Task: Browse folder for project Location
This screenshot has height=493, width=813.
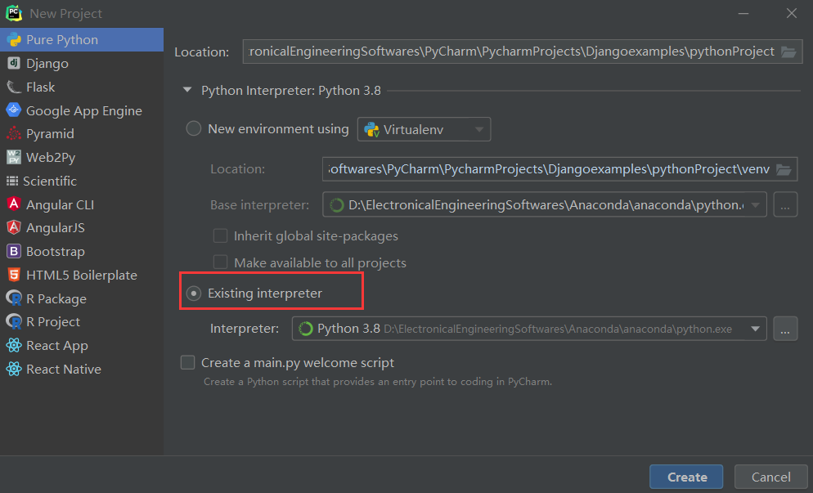Action: point(788,52)
